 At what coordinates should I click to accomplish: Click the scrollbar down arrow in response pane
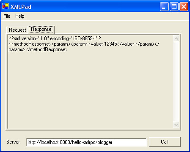(x=176, y=125)
